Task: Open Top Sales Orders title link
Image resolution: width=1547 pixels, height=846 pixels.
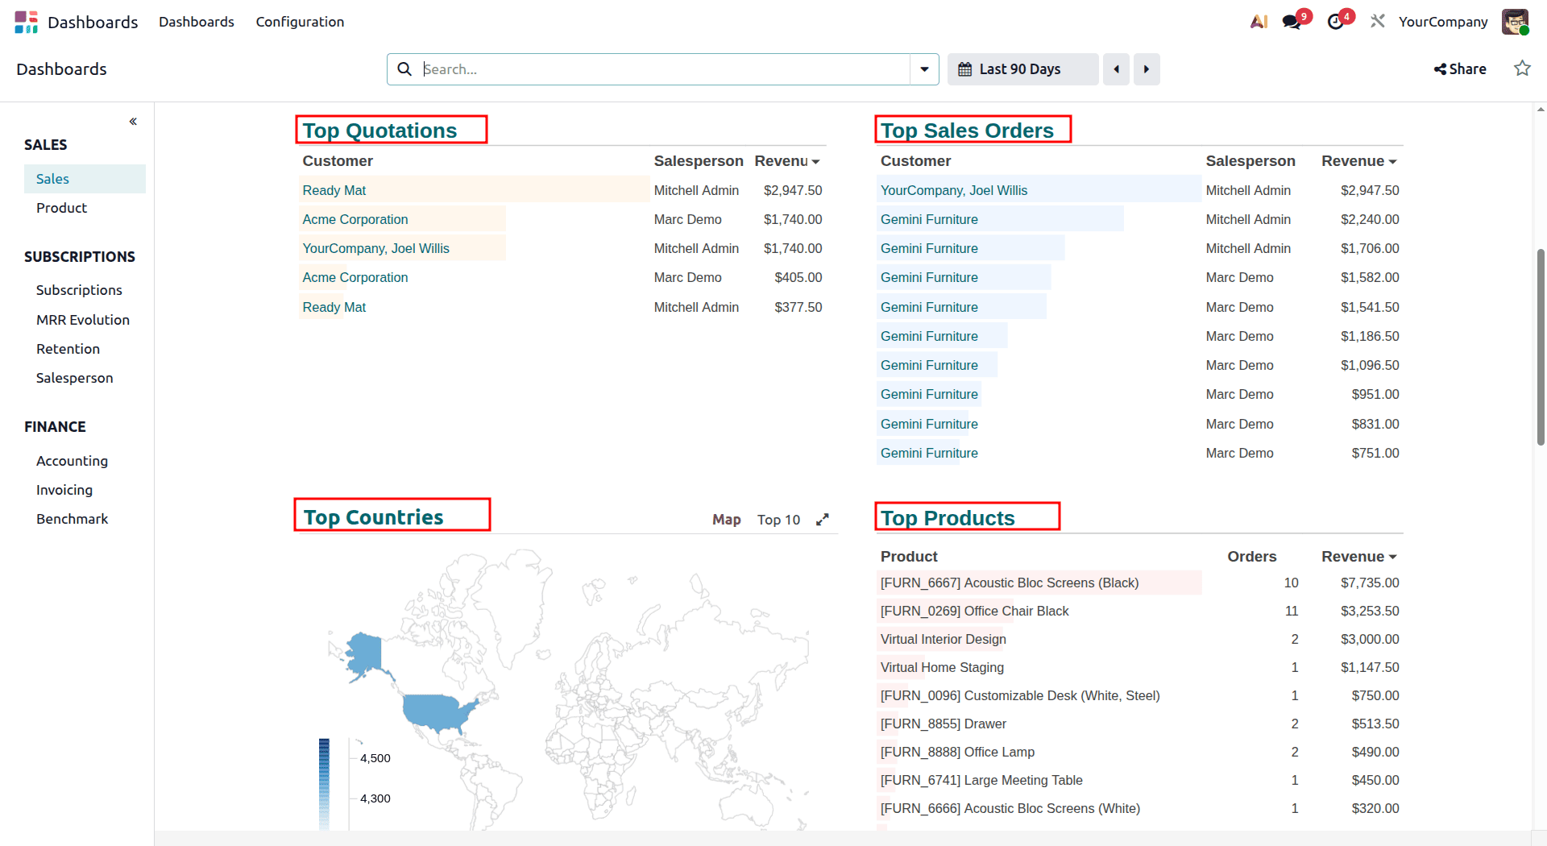Action: click(967, 131)
